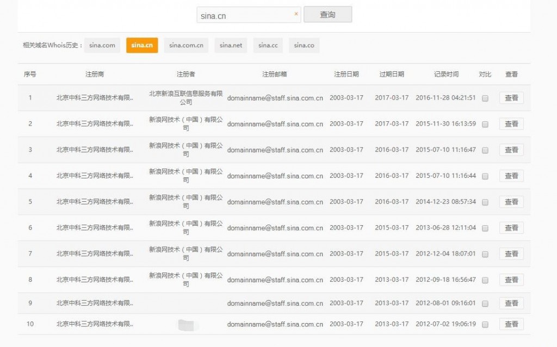The image size is (557, 347).
Task: Click the email address in row 1
Action: 275,98
